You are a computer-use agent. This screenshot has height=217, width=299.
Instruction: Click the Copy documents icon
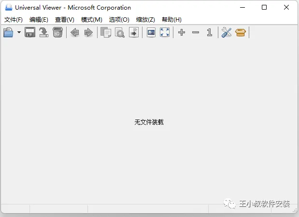coord(106,32)
